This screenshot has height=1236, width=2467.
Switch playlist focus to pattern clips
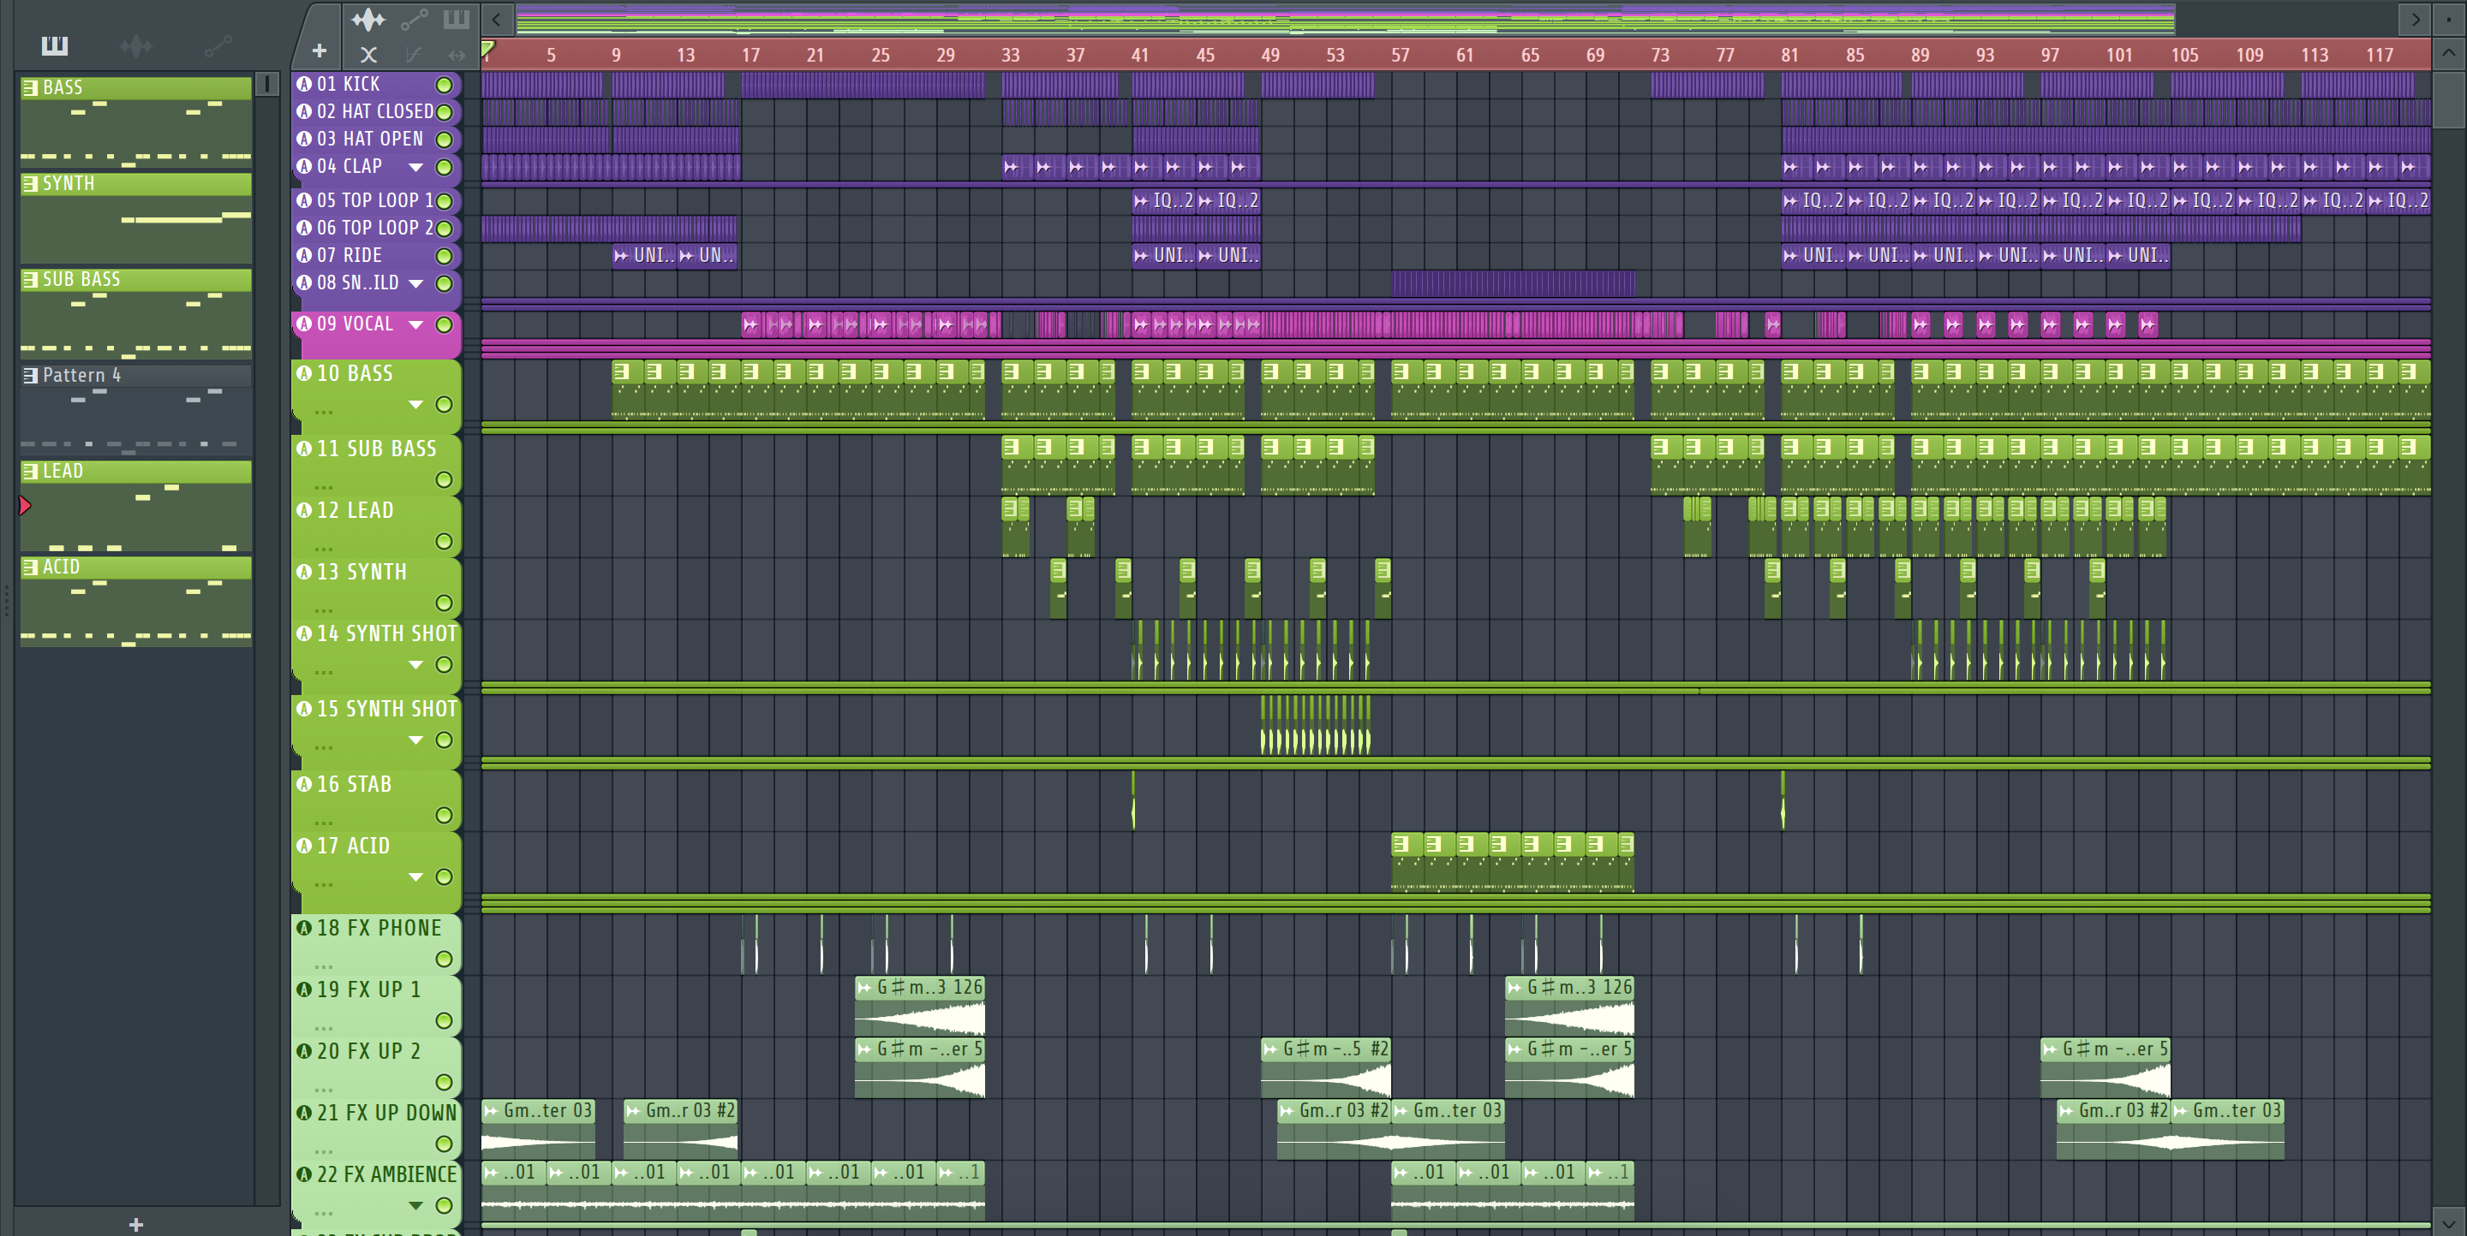click(x=456, y=19)
